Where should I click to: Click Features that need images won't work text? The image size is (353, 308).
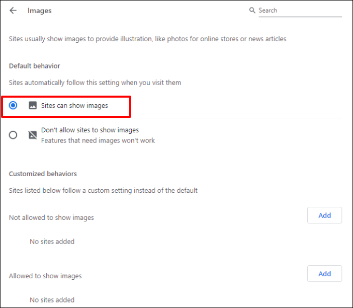point(98,140)
